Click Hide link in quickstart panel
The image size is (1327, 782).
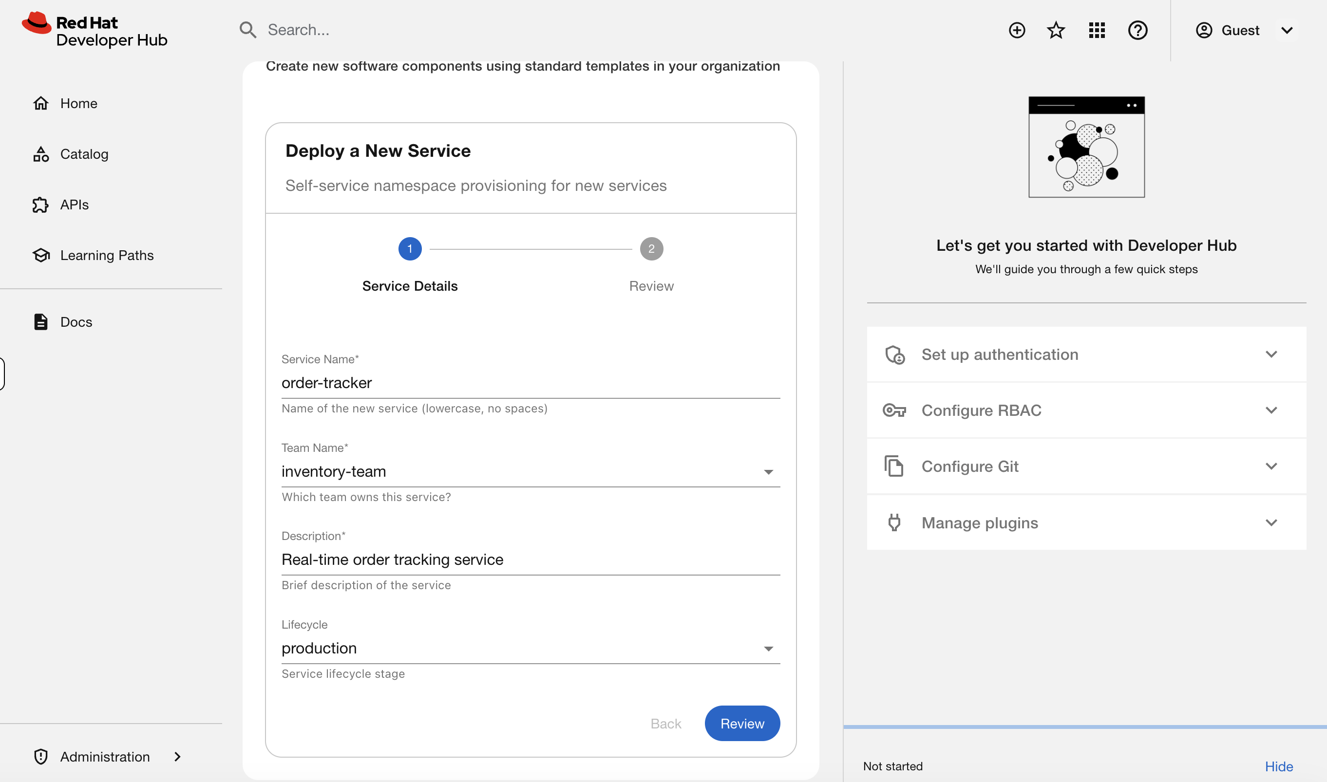click(1278, 766)
